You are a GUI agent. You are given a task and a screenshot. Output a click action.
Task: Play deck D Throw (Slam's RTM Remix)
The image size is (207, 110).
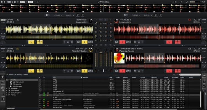coord(122,71)
